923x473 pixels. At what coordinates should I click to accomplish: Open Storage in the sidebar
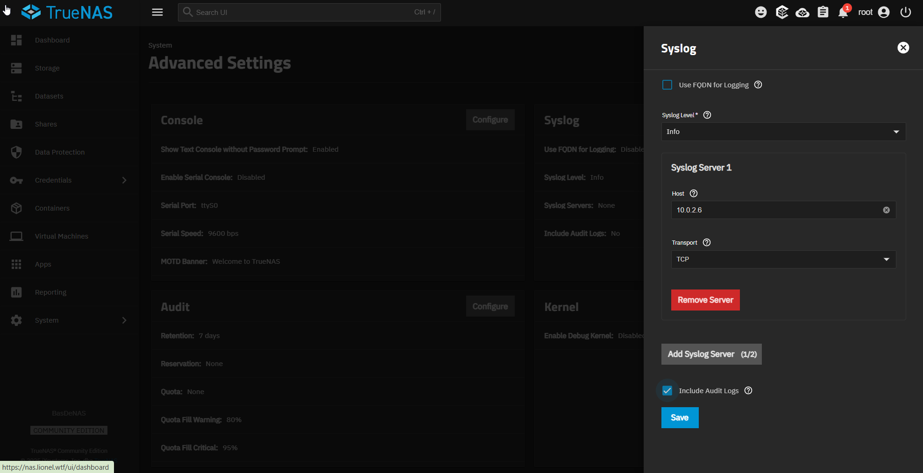point(47,68)
